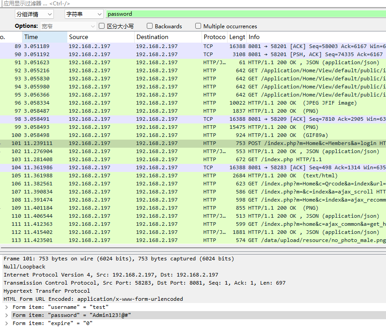386x334 pixels.
Task: Open the 宽窄 options dropdown
Action: [x=68, y=26]
